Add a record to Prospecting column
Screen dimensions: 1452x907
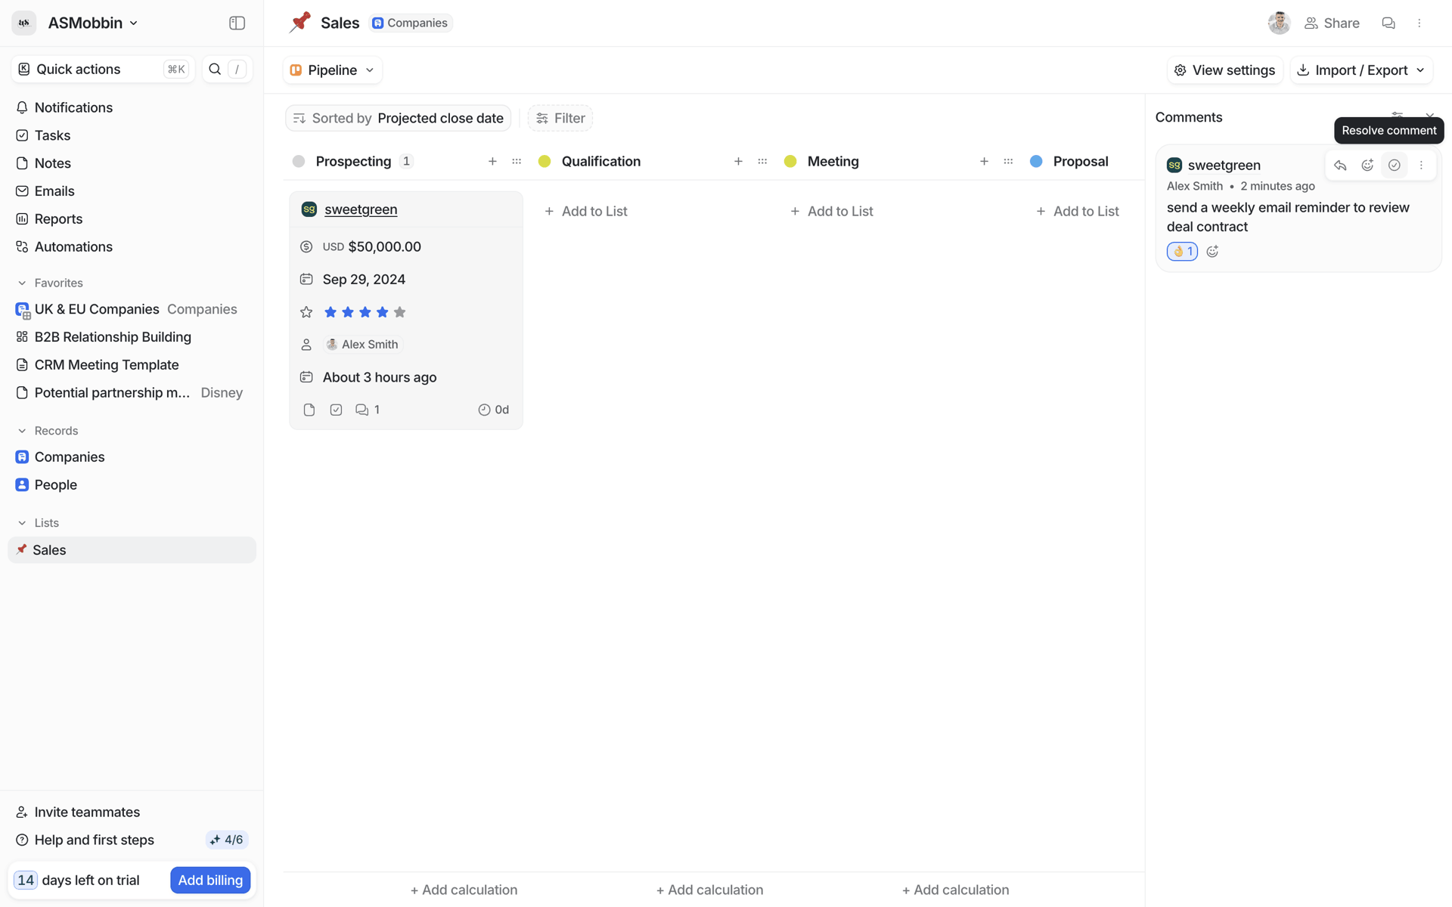pyautogui.click(x=492, y=161)
